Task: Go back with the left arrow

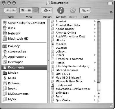Action: 8,10
